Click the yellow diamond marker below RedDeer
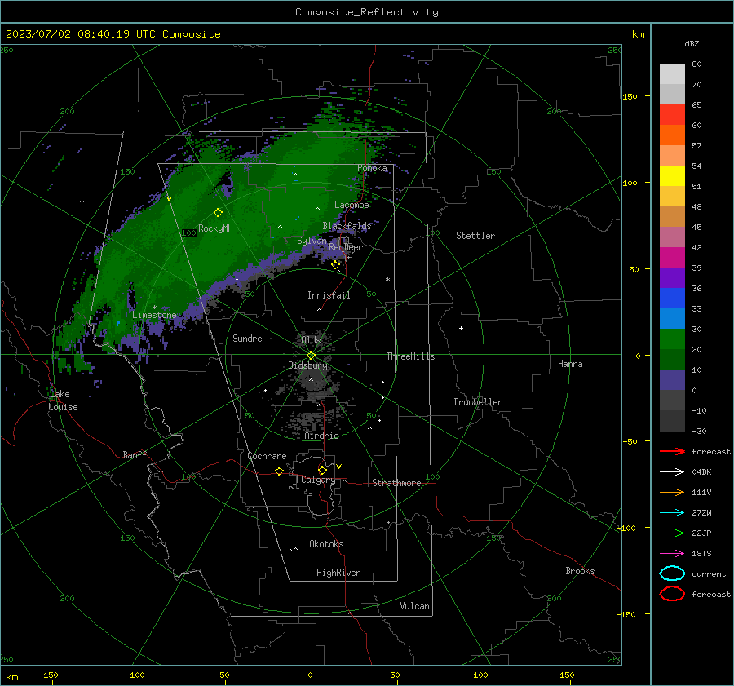 (x=335, y=265)
